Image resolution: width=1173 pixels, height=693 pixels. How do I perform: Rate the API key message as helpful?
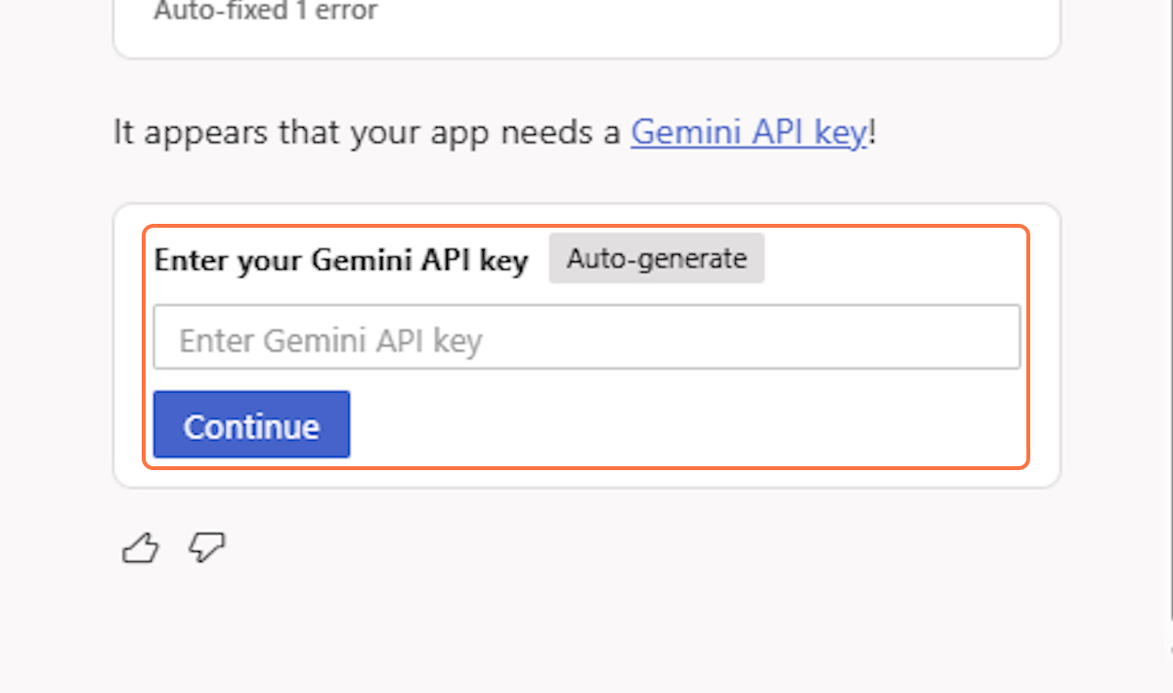(140, 547)
